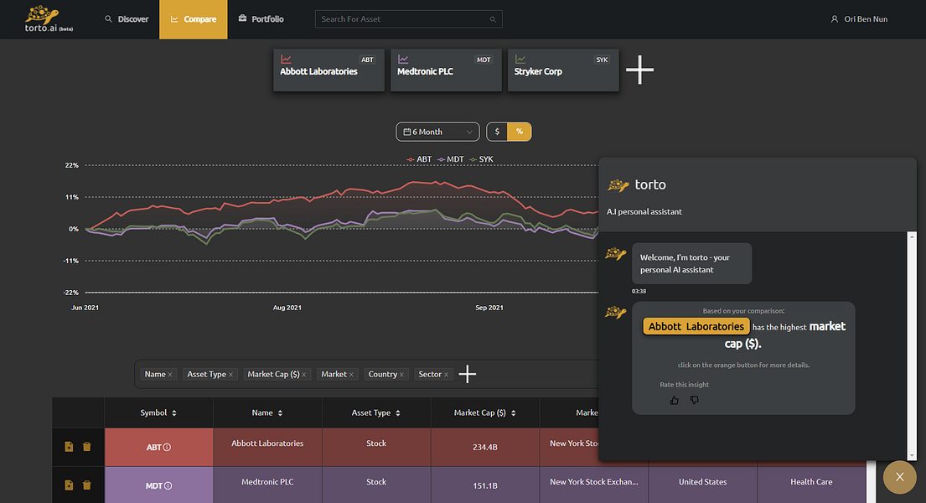Switch chart to dollar values

497,132
